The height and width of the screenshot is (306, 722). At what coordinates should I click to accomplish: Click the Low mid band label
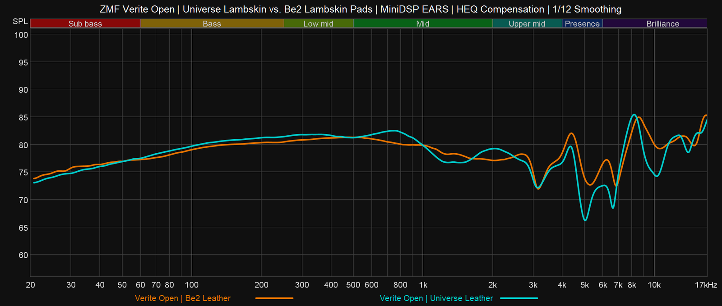click(x=318, y=24)
